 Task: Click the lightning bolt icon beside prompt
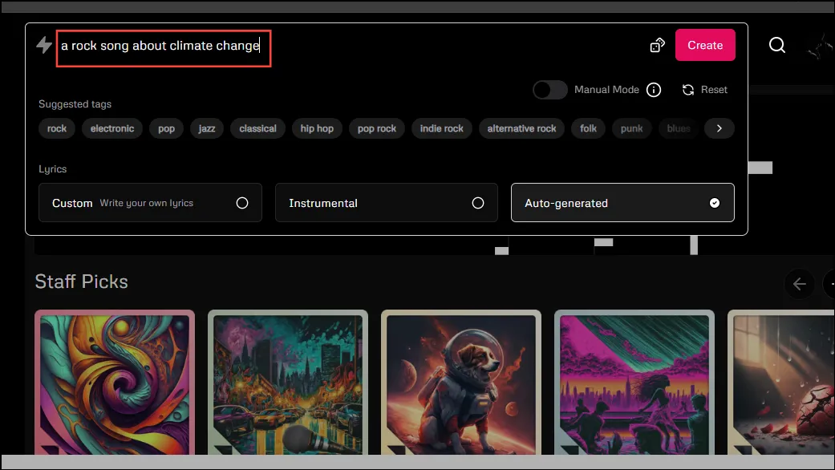point(43,45)
